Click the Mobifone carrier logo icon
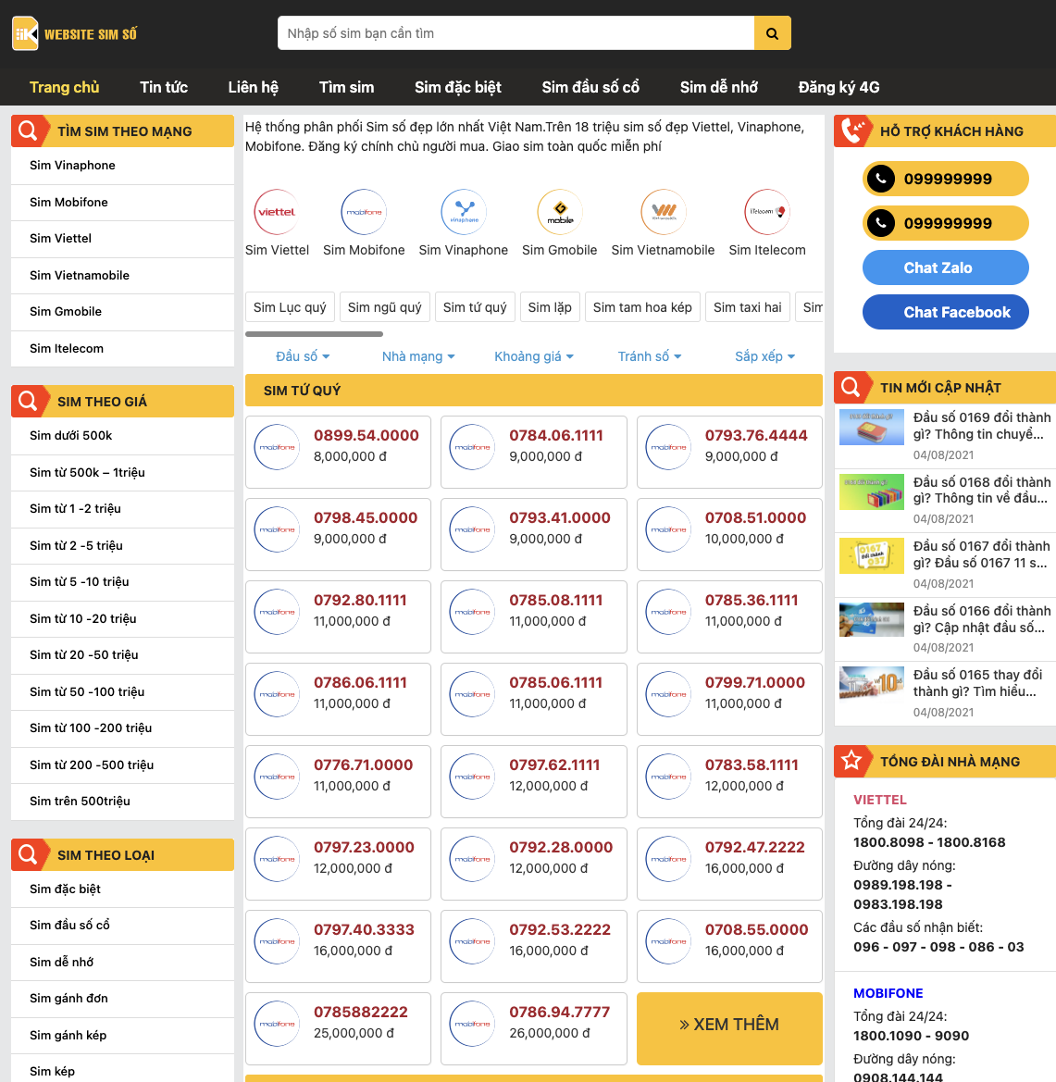This screenshot has height=1082, width=1056. pos(363,211)
